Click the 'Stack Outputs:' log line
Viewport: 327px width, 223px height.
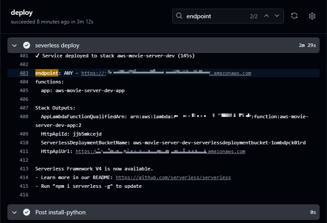tap(55, 108)
